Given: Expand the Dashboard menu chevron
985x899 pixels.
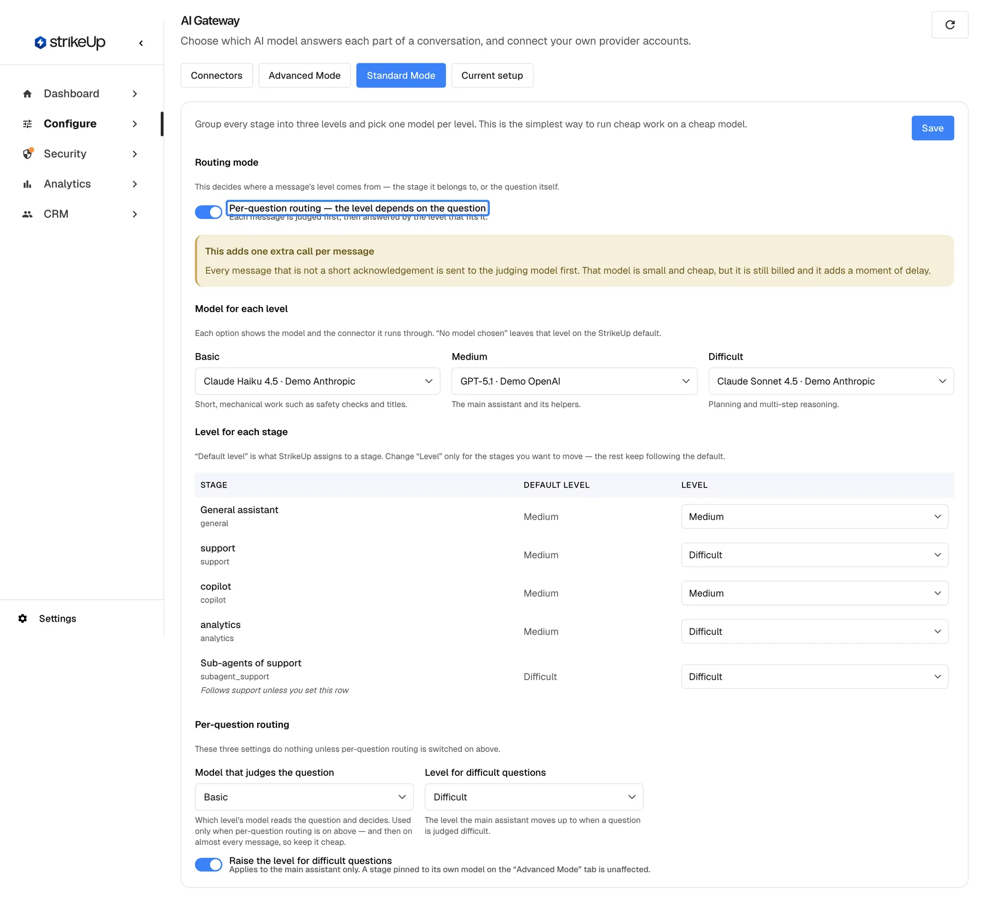Looking at the screenshot, I should (135, 94).
